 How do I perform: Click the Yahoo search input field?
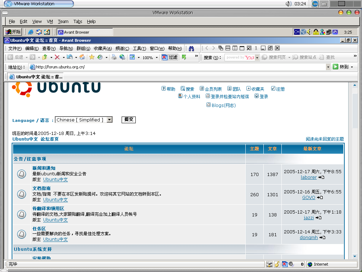pyautogui.click(x=240, y=57)
